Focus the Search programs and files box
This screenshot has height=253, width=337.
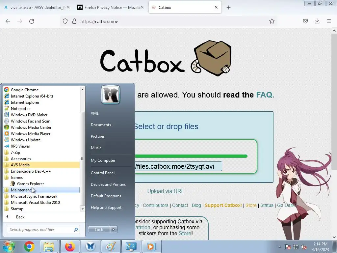pos(43,230)
